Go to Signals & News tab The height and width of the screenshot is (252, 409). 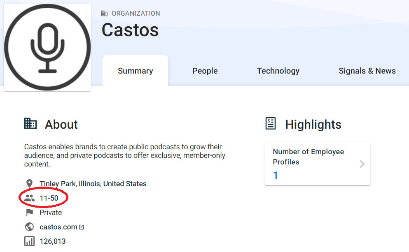click(367, 71)
